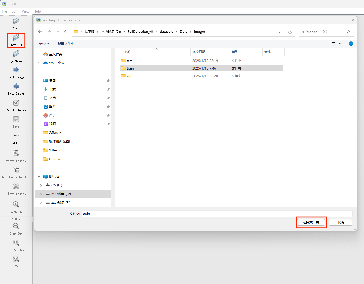Screen dimensions: 364x284
Task: Navigate forward in the Open Directory dialog
Action: (x=49, y=32)
